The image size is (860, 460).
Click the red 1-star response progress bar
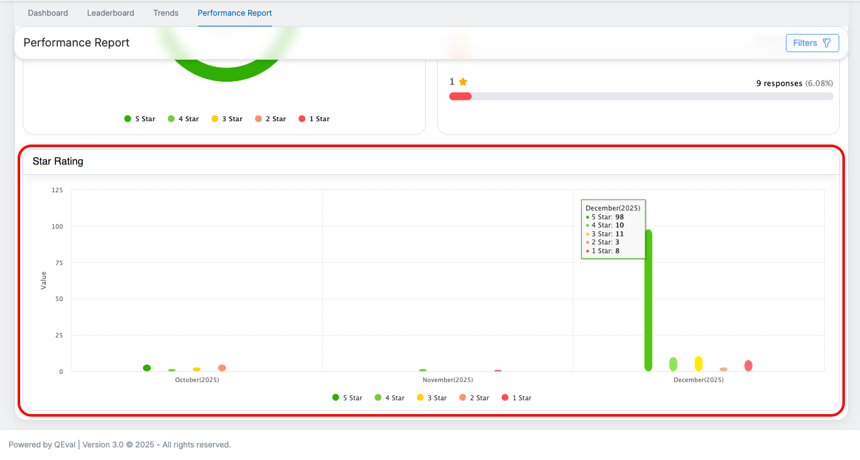click(x=460, y=96)
